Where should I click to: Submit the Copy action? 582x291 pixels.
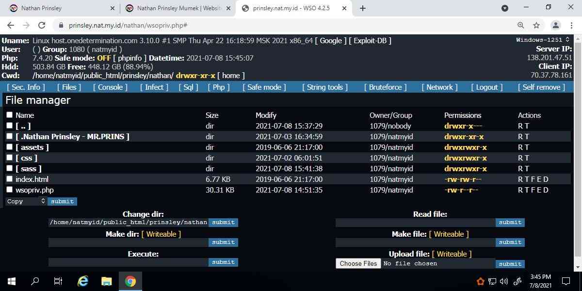[62, 201]
